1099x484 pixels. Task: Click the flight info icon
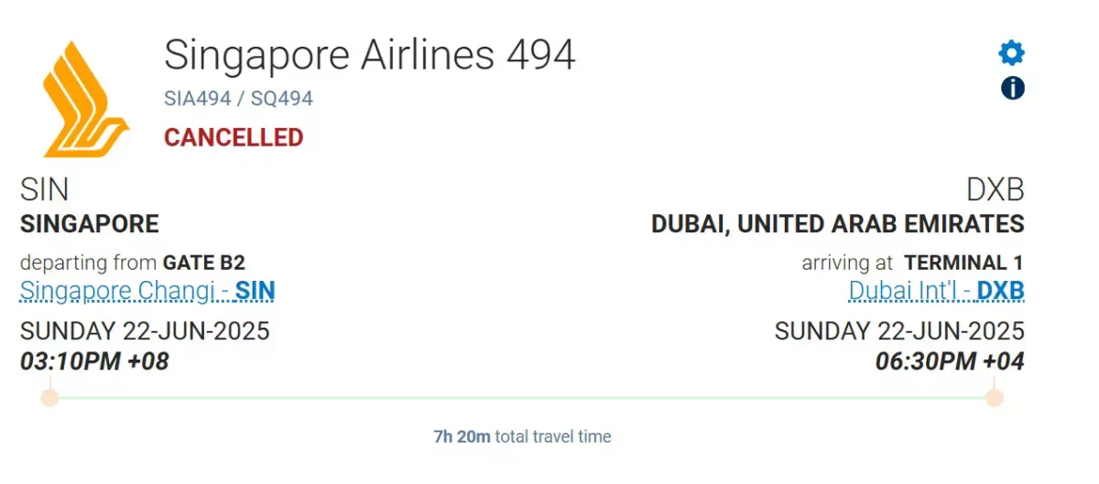point(1012,88)
